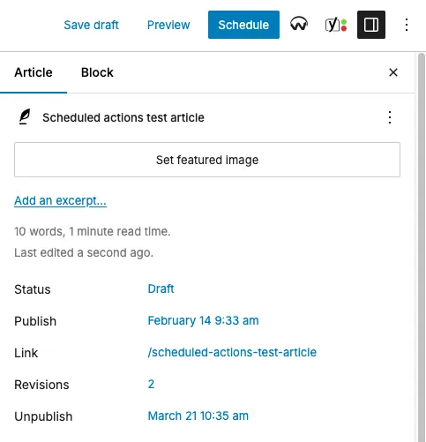The width and height of the screenshot is (426, 442).
Task: Click the 'Scheduled actions test article' title
Action: click(123, 117)
